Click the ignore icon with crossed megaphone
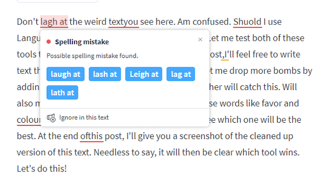 [x=51, y=118]
